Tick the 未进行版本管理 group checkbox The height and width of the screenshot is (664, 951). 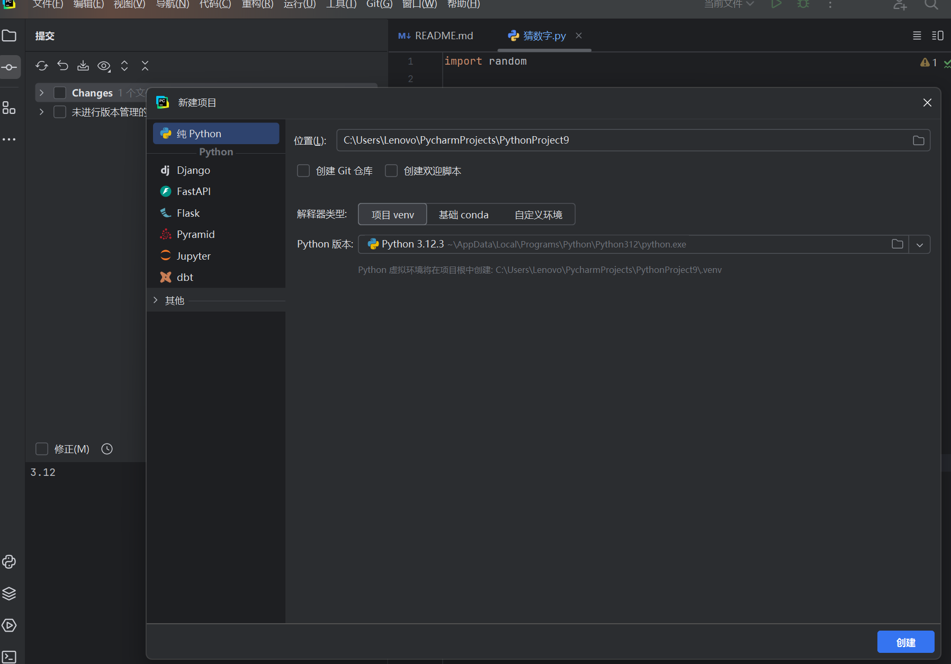(60, 112)
